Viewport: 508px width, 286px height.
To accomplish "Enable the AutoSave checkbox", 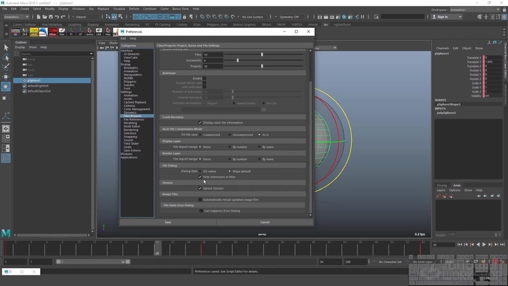I will 204,78.
